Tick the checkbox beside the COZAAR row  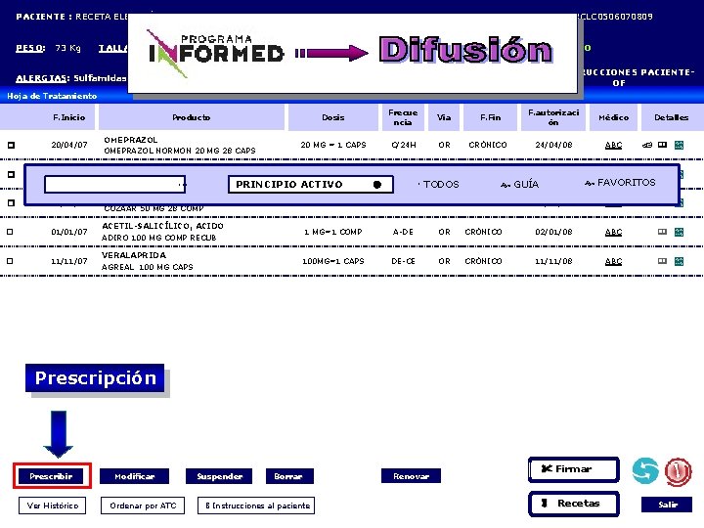click(11, 203)
